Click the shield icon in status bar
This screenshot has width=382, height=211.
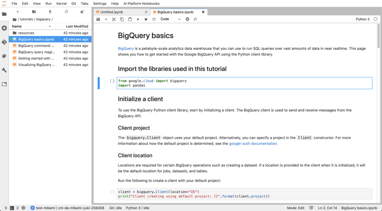311,208
